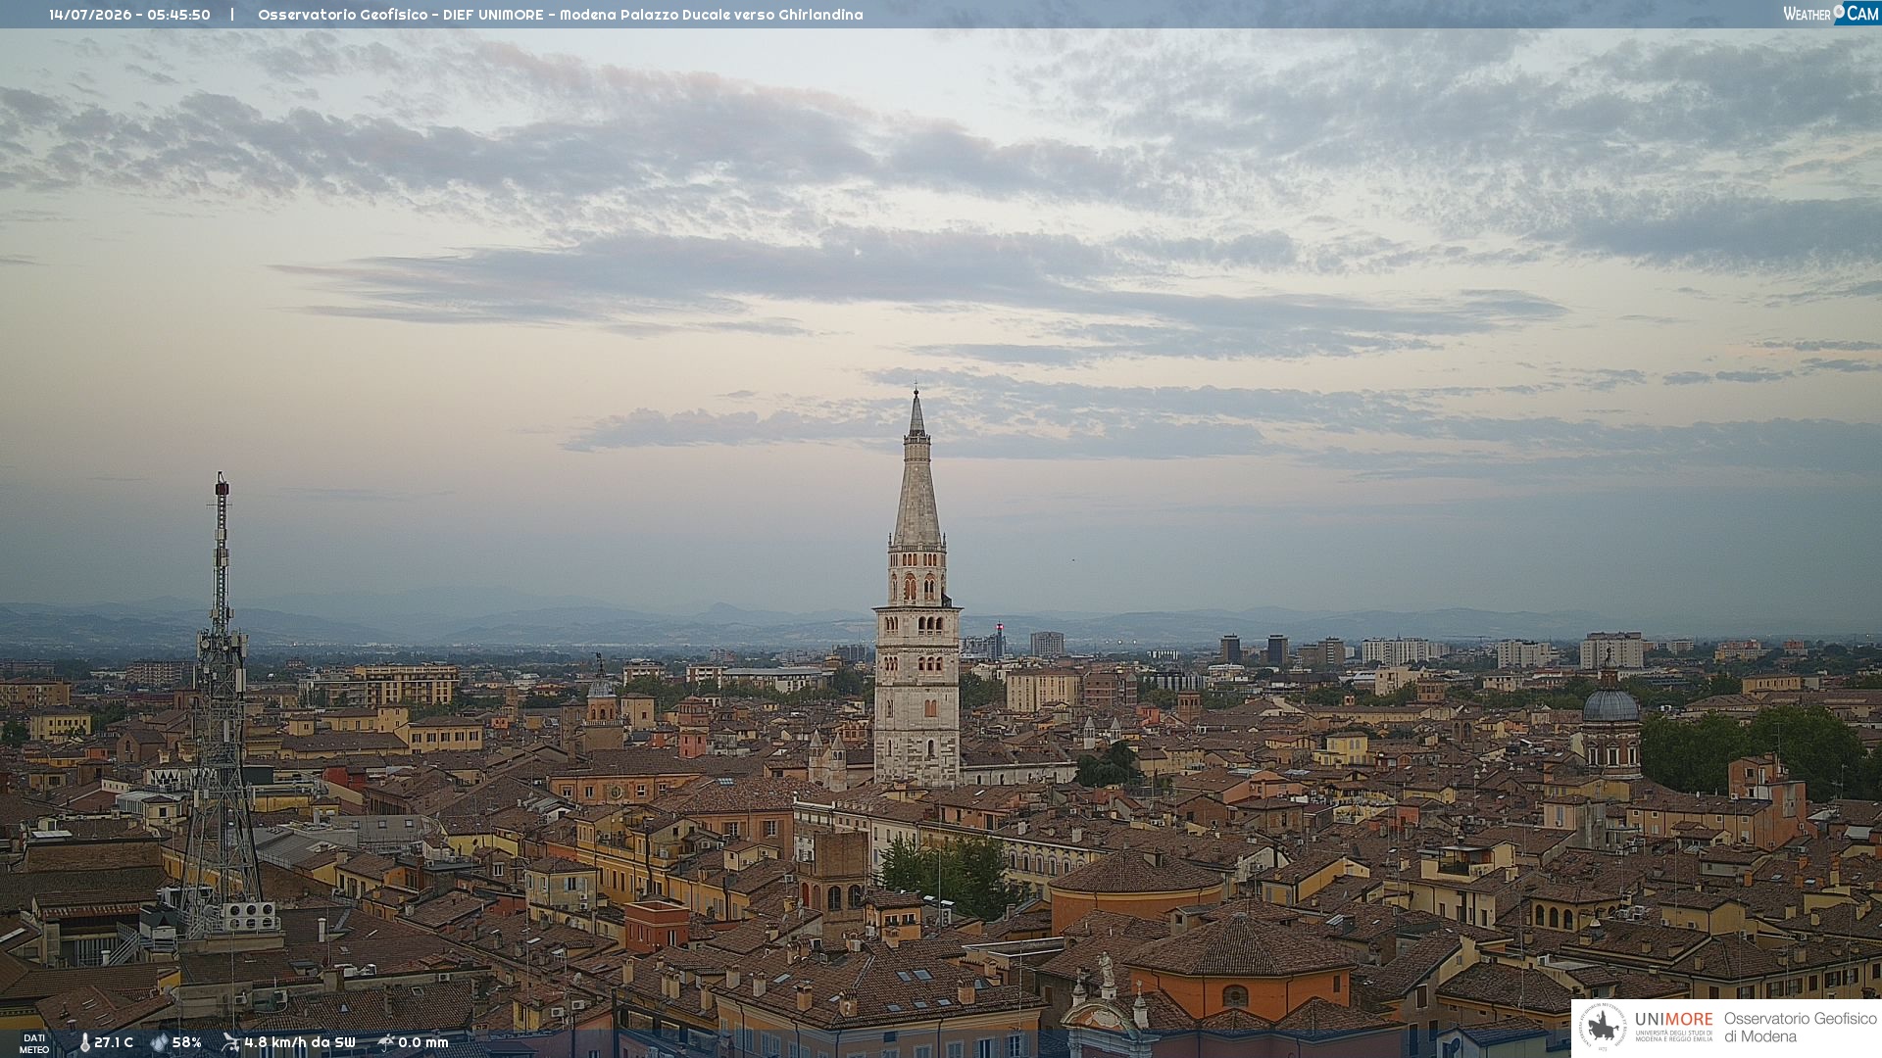This screenshot has height=1058, width=1882.
Task: Click the rainfall value 0.0 mm
Action: pyautogui.click(x=423, y=1043)
